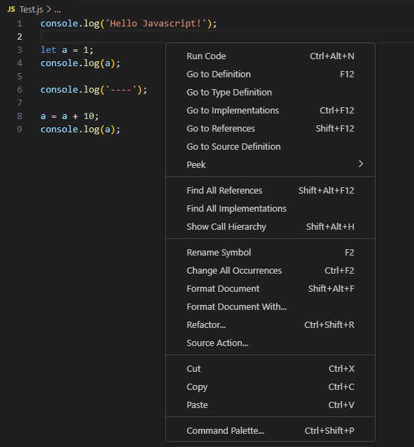Viewport: 414px width, 447px height.
Task: Choose Find All Implementations
Action: pyautogui.click(x=270, y=209)
